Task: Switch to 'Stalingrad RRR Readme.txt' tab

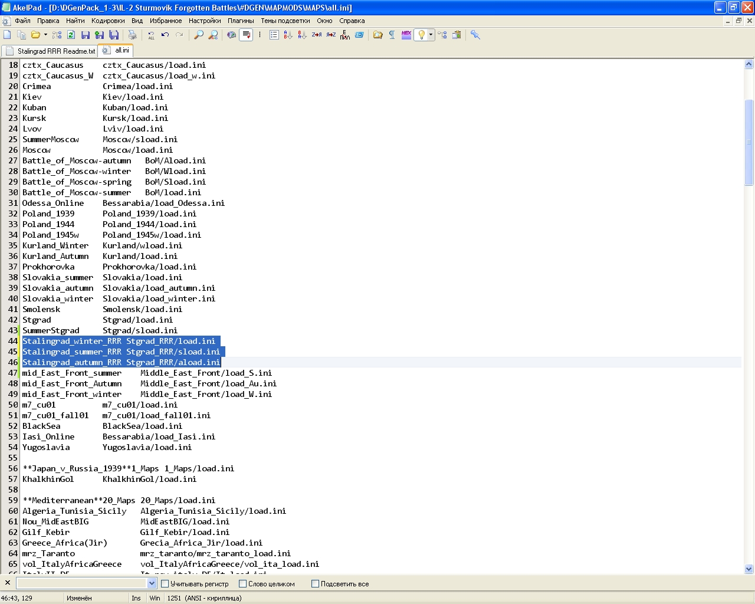Action: coord(50,51)
